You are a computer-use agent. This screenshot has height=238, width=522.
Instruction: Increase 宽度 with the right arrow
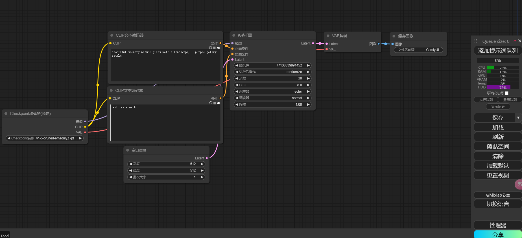pyautogui.click(x=202, y=164)
